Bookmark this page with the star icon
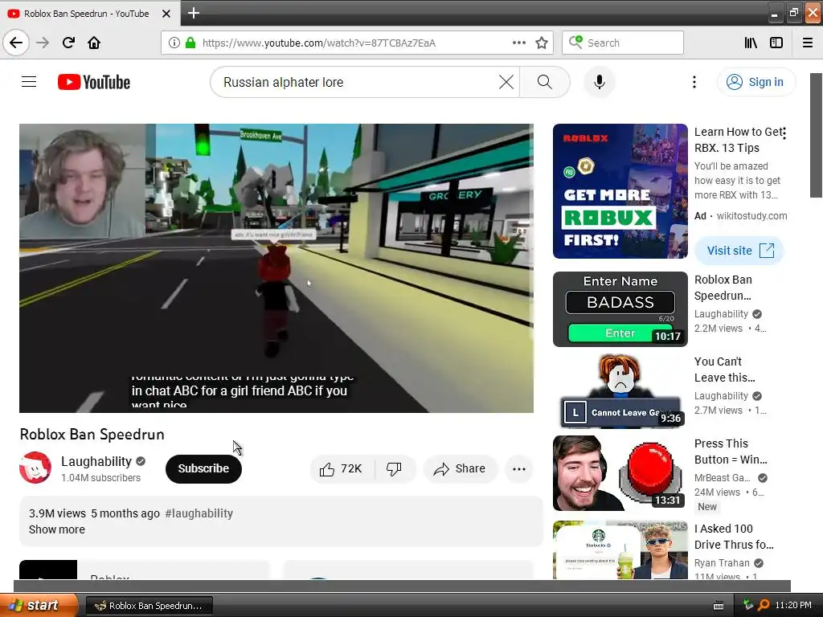The height and width of the screenshot is (617, 823). pos(542,43)
